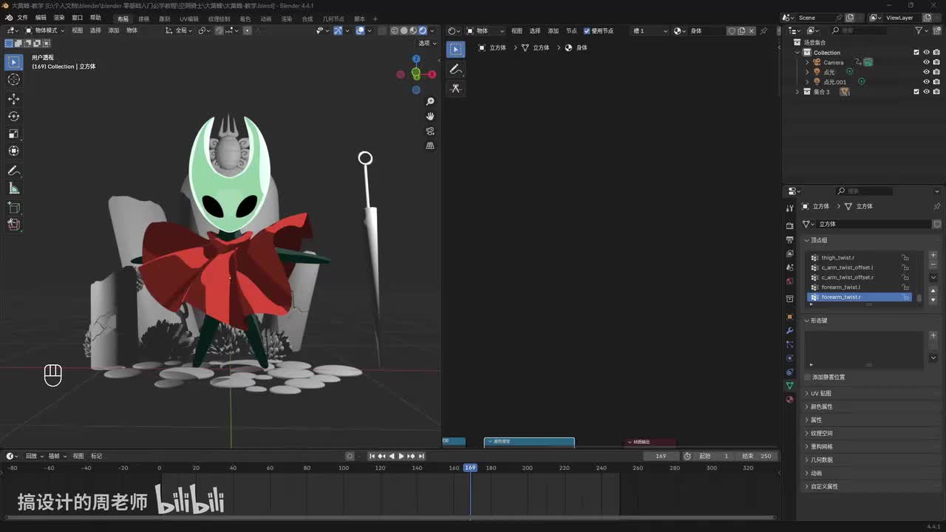The image size is (946, 532).
Task: Activate the Rotate tool
Action: click(13, 116)
